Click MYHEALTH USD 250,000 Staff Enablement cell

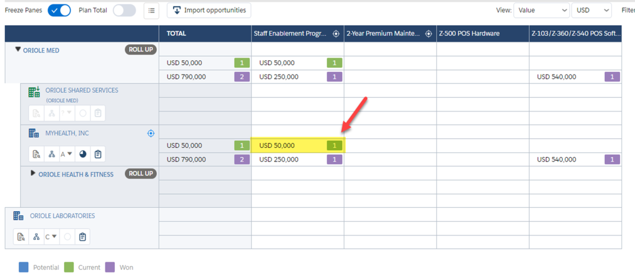click(297, 160)
